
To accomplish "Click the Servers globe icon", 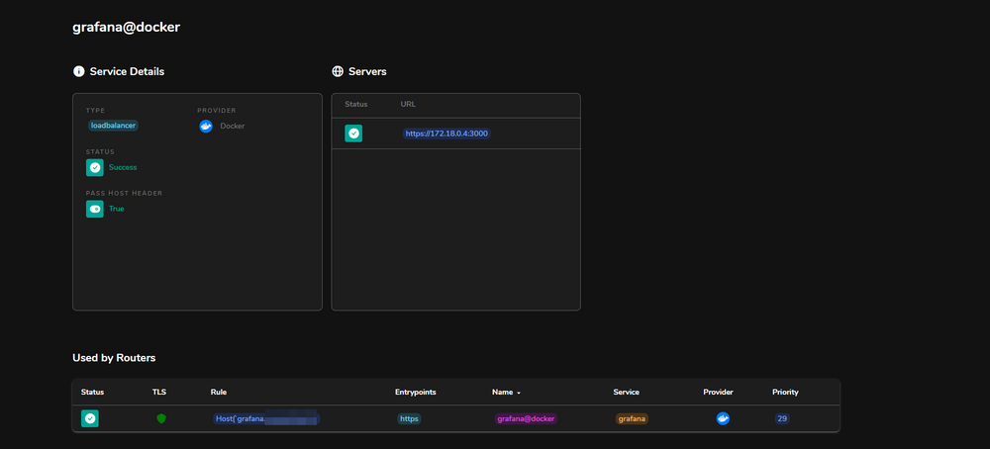I will point(338,71).
